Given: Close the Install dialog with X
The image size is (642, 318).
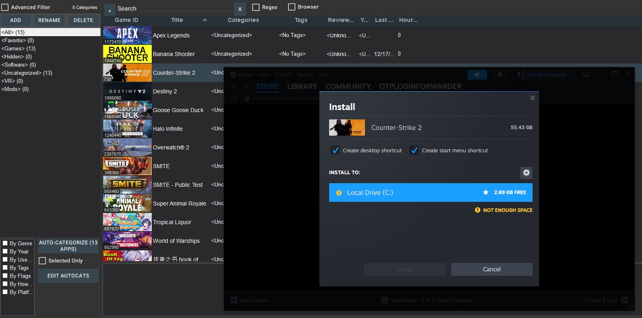Looking at the screenshot, I should coord(532,98).
